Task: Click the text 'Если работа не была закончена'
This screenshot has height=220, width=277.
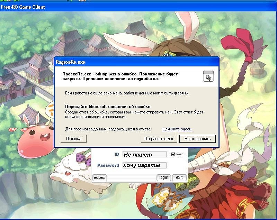Action: pyautogui.click(x=94, y=93)
